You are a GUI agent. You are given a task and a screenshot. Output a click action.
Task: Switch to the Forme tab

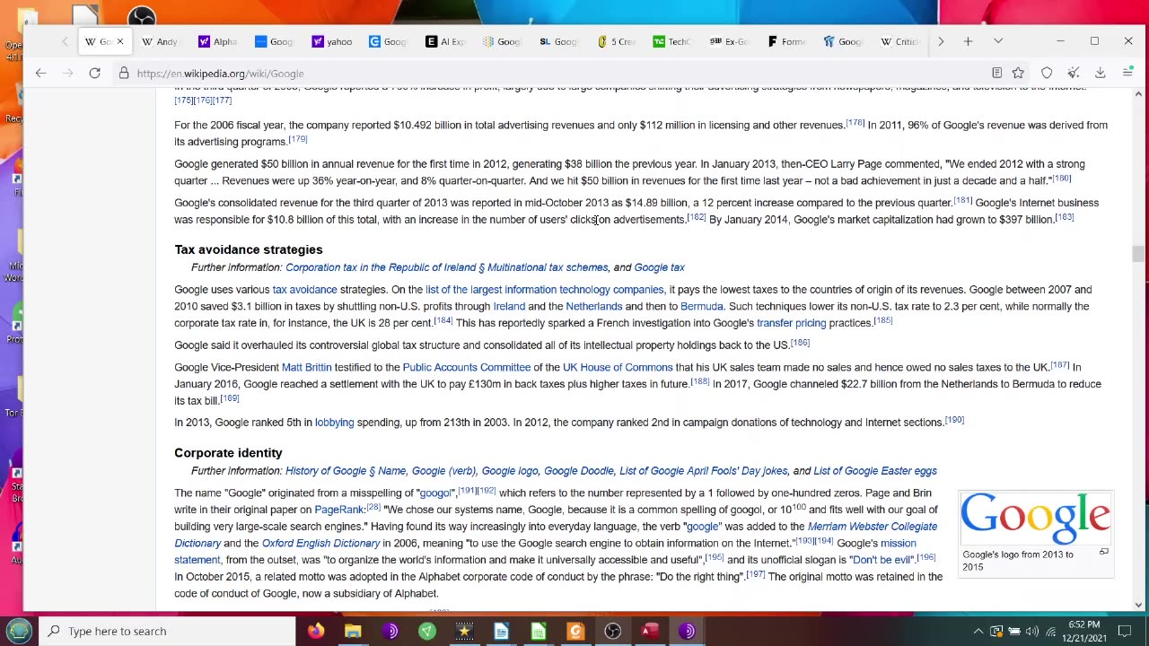[786, 41]
